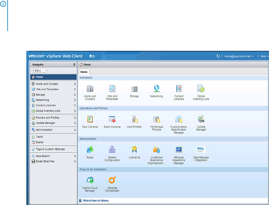Screen dimensions: 269x205
Task: Open Events from the Navigator
Action: point(53,142)
